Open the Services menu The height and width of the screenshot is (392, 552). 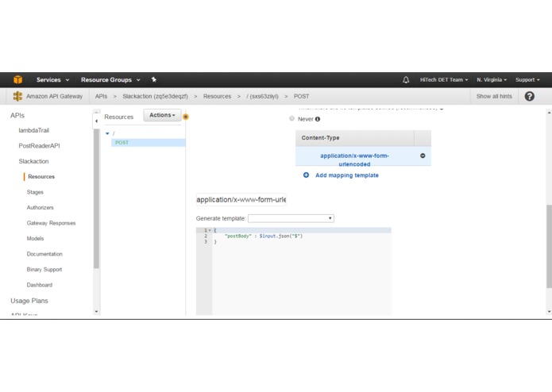52,80
